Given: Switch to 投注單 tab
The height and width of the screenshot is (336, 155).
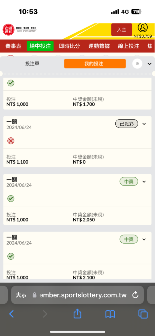Looking at the screenshot, I should click(x=32, y=64).
